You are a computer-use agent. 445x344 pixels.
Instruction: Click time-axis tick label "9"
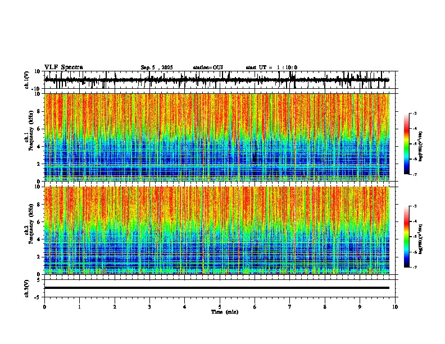click(x=360, y=307)
